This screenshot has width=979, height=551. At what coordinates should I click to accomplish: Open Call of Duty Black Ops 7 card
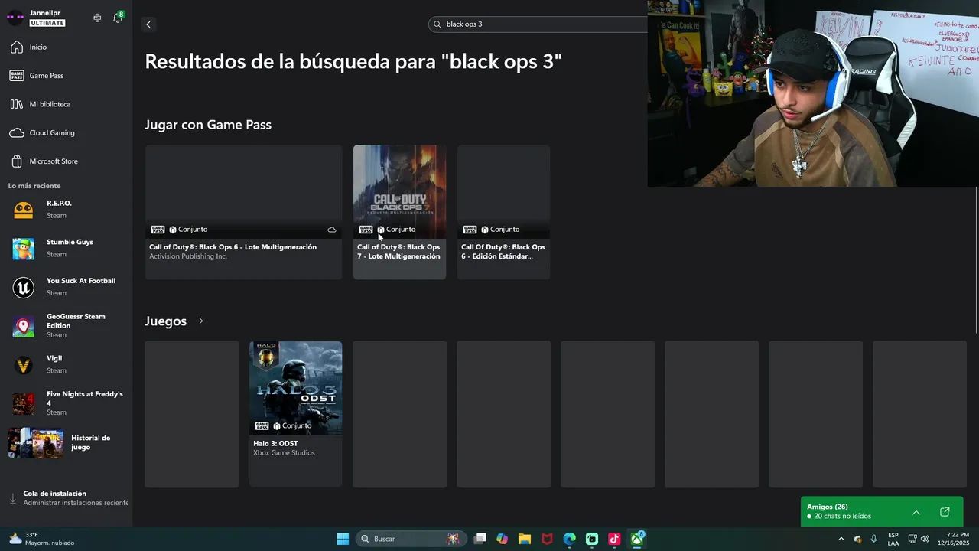[399, 212]
